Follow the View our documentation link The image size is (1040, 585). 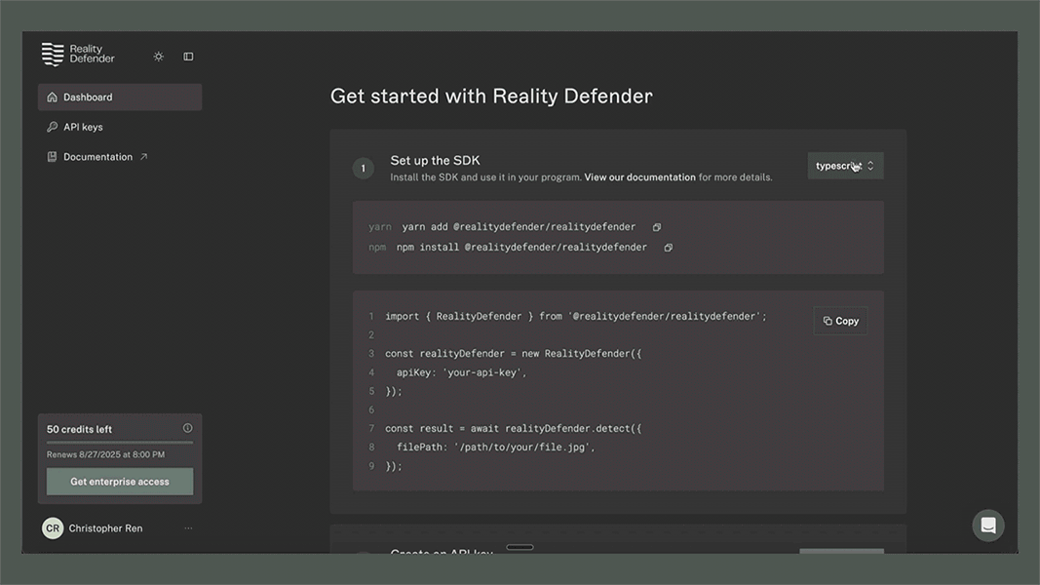coord(639,177)
